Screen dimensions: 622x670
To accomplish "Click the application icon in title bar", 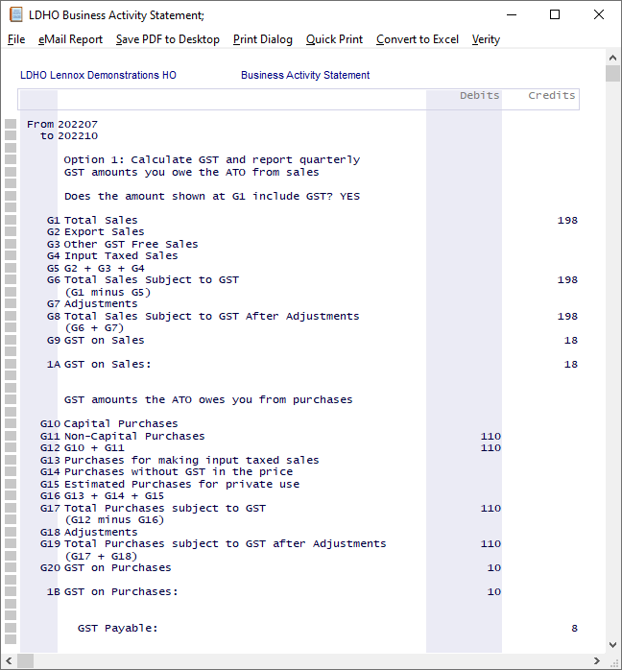I will click(15, 14).
